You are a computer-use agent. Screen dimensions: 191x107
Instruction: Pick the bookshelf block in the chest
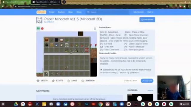(52, 45)
